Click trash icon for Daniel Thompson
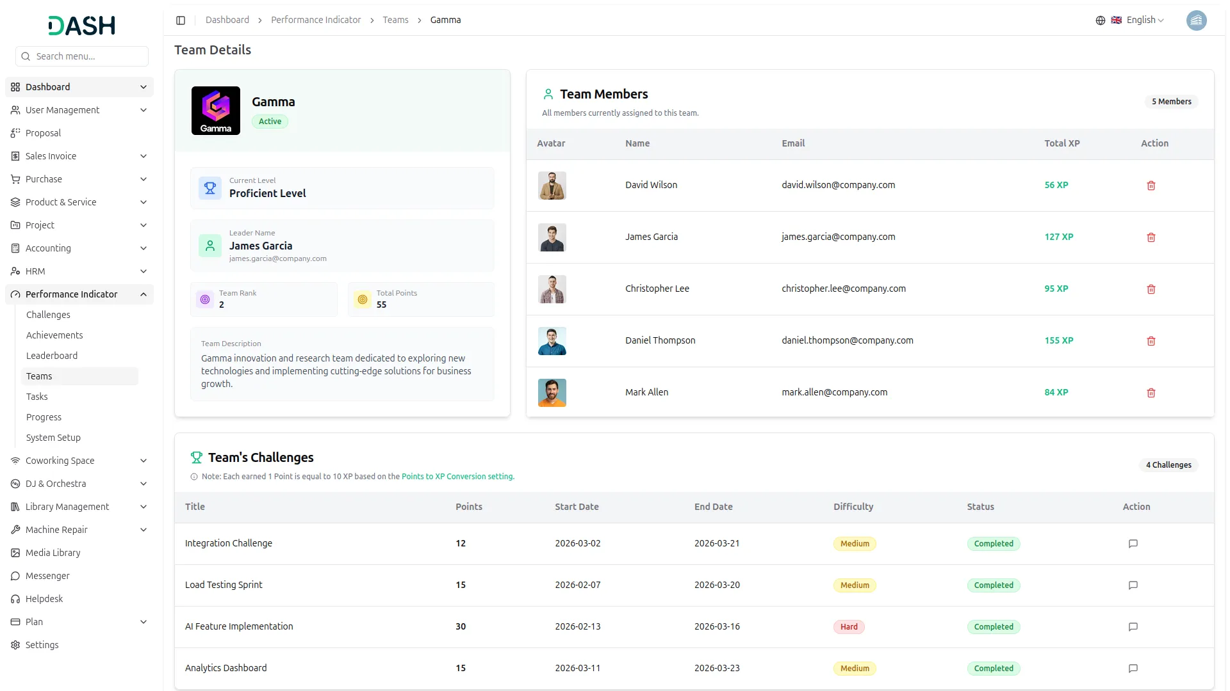Image resolution: width=1230 pixels, height=691 pixels. pyautogui.click(x=1151, y=341)
